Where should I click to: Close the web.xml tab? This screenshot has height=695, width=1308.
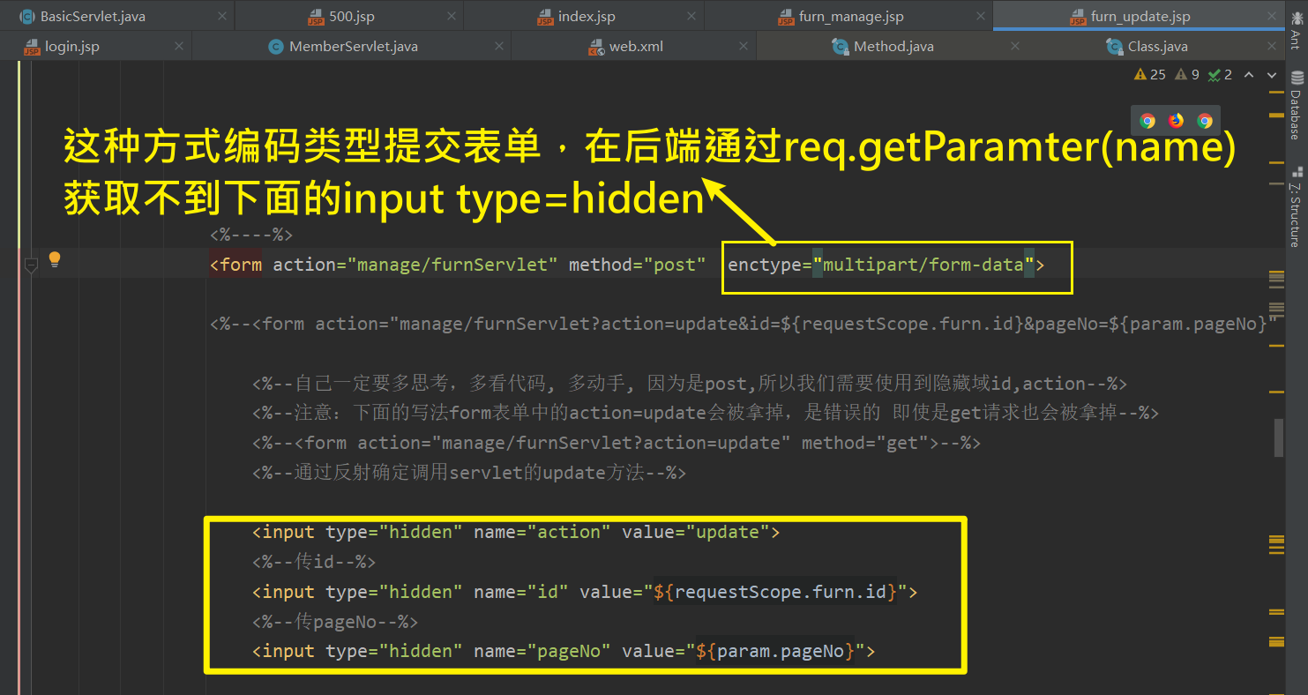pos(742,46)
